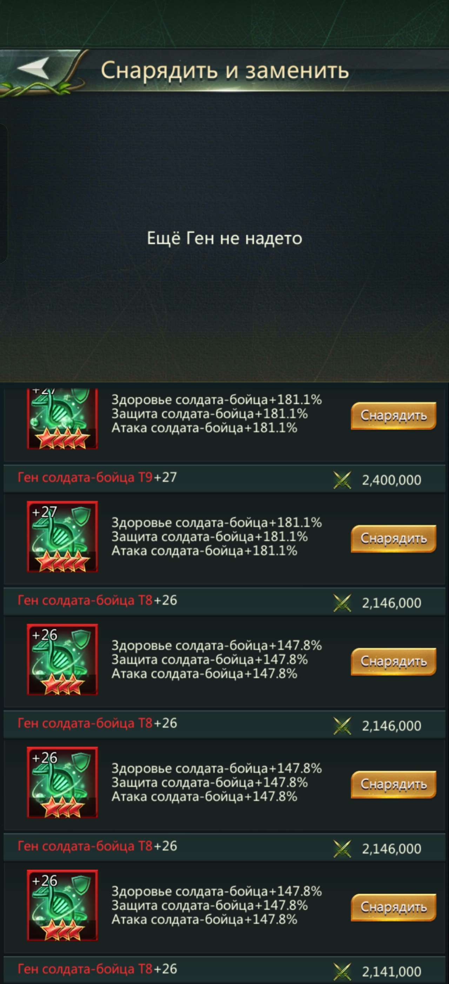Tap the 'Снарядить и заменить' title

(225, 70)
